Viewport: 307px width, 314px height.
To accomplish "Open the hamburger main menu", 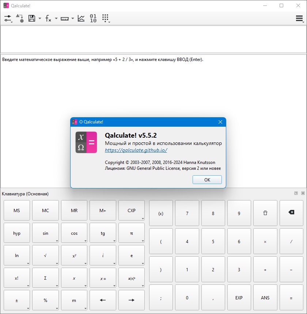I will pos(299,18).
